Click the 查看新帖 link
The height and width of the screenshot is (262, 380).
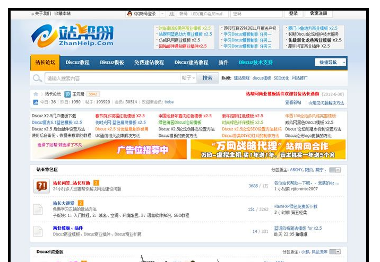293,103
